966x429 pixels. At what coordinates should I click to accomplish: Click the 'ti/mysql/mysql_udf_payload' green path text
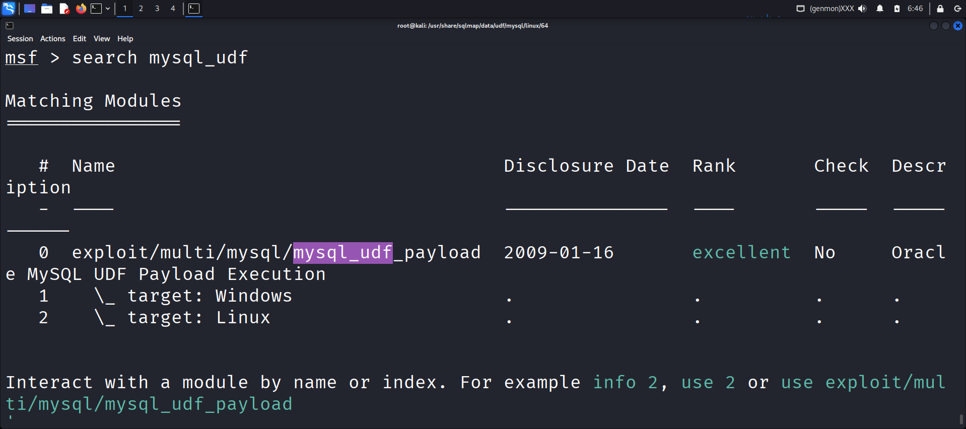pos(149,404)
